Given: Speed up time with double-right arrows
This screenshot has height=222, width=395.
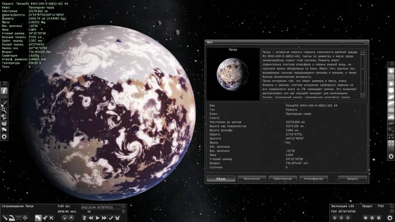Looking at the screenshot, I should (104, 218).
